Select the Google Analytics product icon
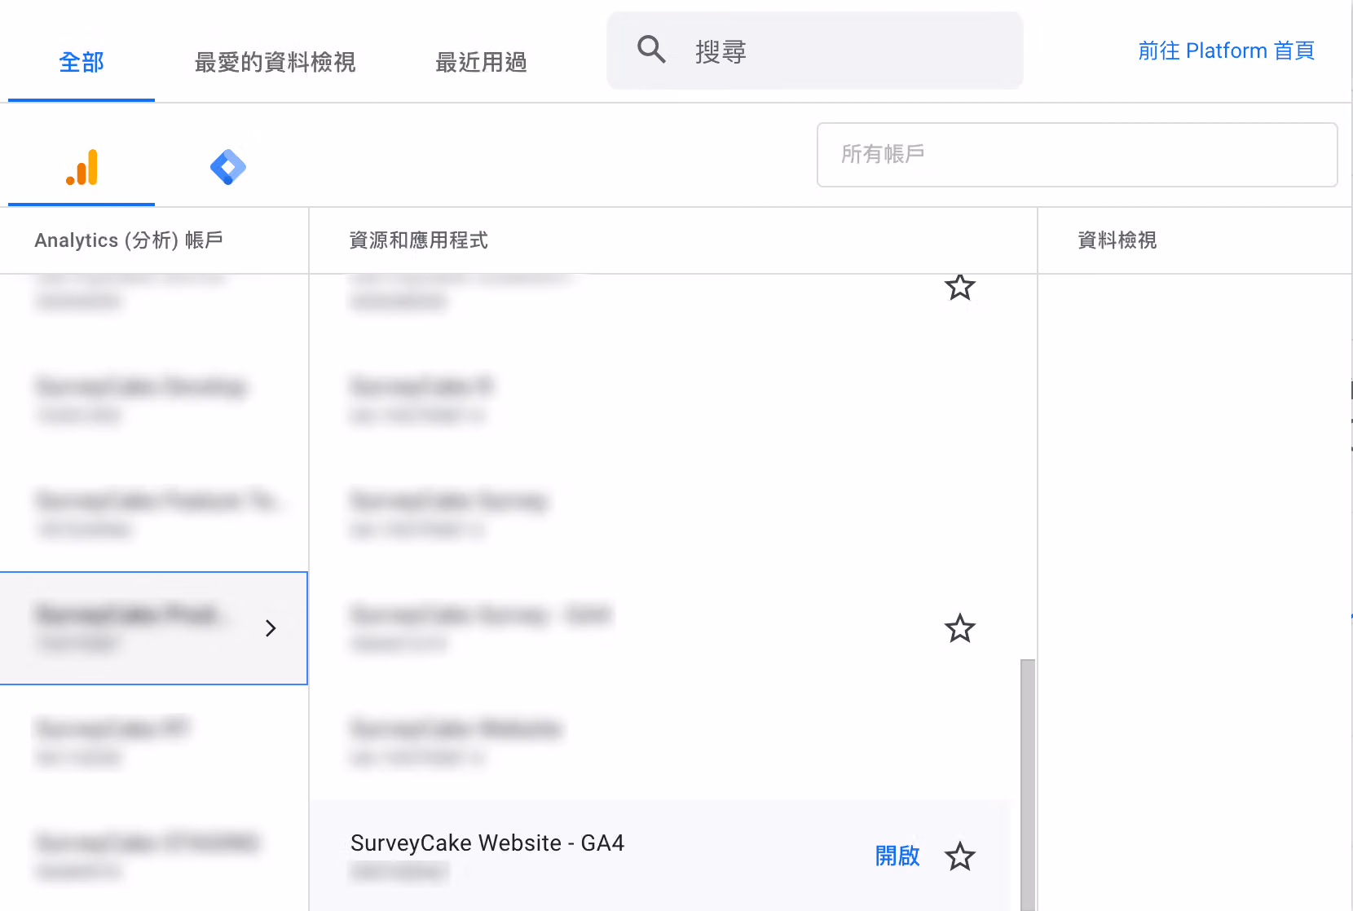The image size is (1353, 911). click(82, 167)
